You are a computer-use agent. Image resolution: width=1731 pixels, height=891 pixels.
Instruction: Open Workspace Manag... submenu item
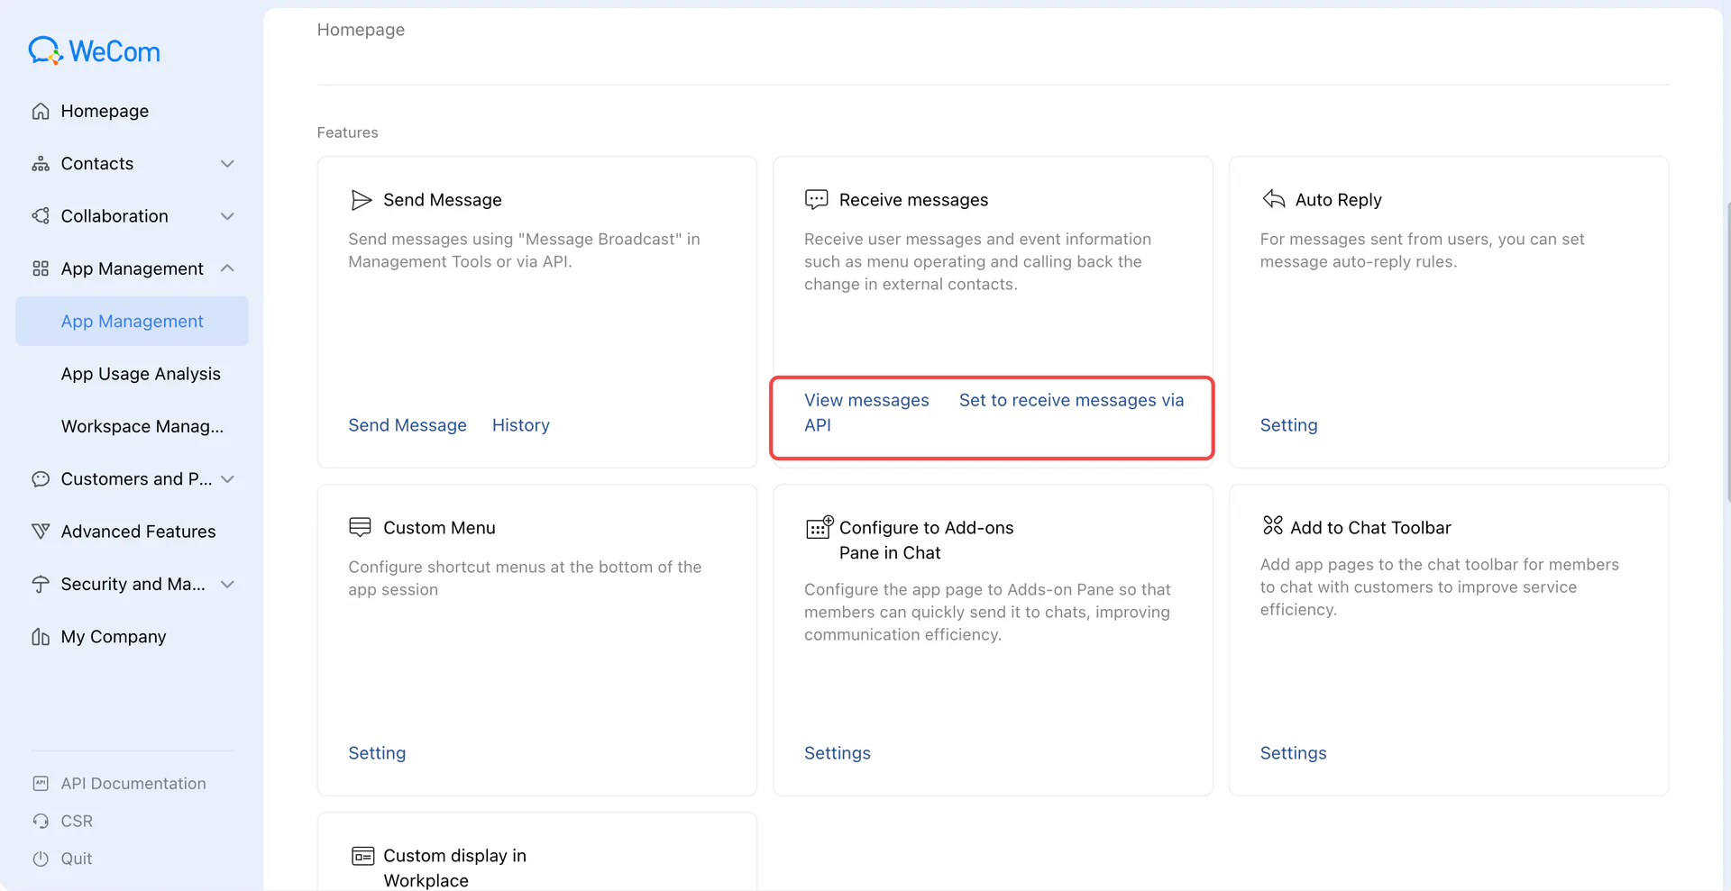(133, 426)
